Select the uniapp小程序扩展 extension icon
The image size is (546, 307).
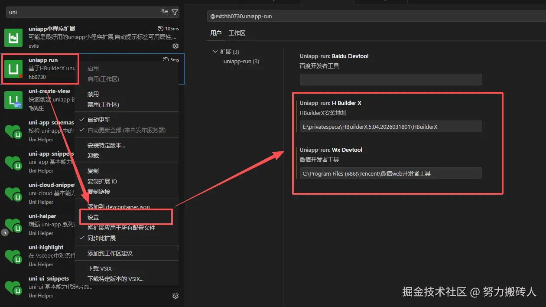(x=13, y=37)
